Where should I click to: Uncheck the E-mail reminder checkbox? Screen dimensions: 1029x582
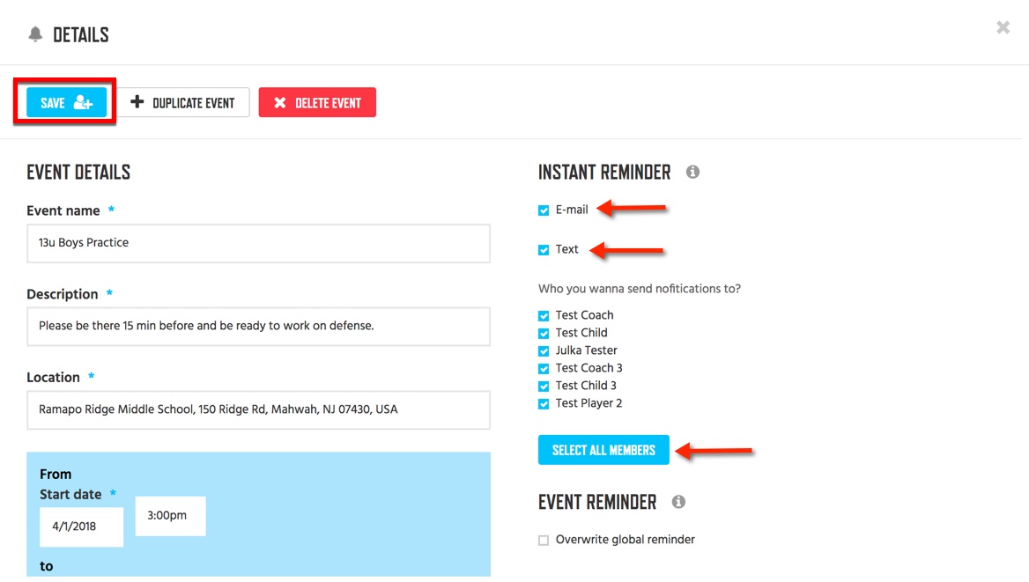544,210
